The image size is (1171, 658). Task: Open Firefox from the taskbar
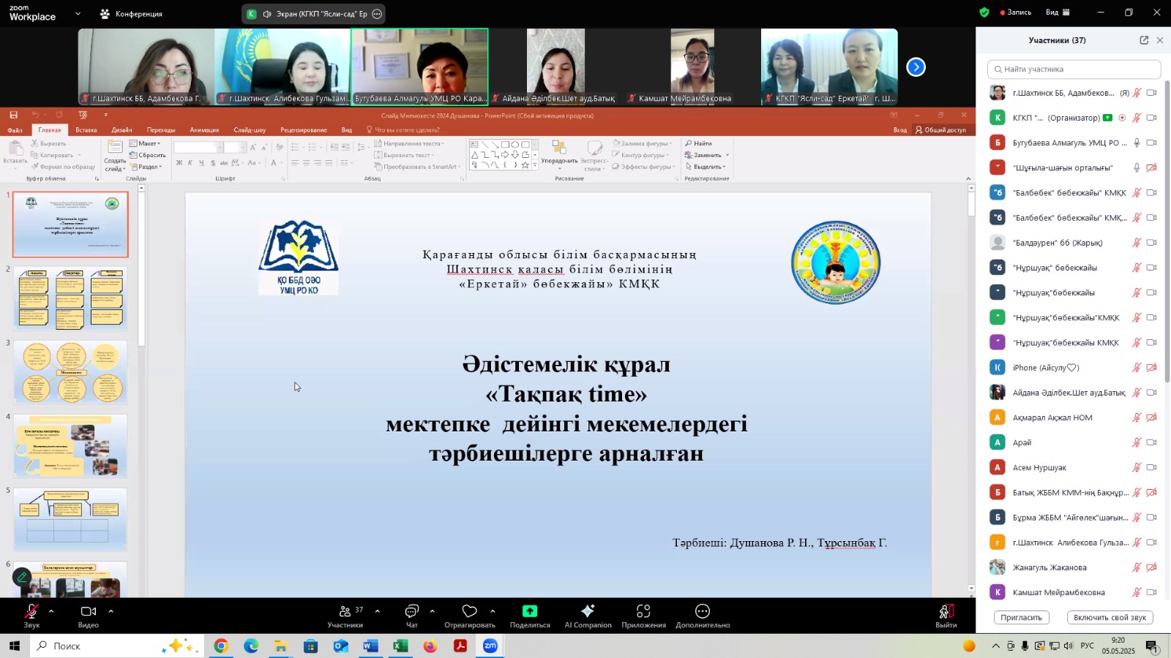430,646
